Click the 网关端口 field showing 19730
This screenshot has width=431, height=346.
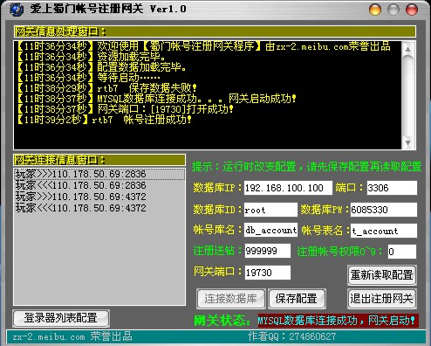[268, 273]
